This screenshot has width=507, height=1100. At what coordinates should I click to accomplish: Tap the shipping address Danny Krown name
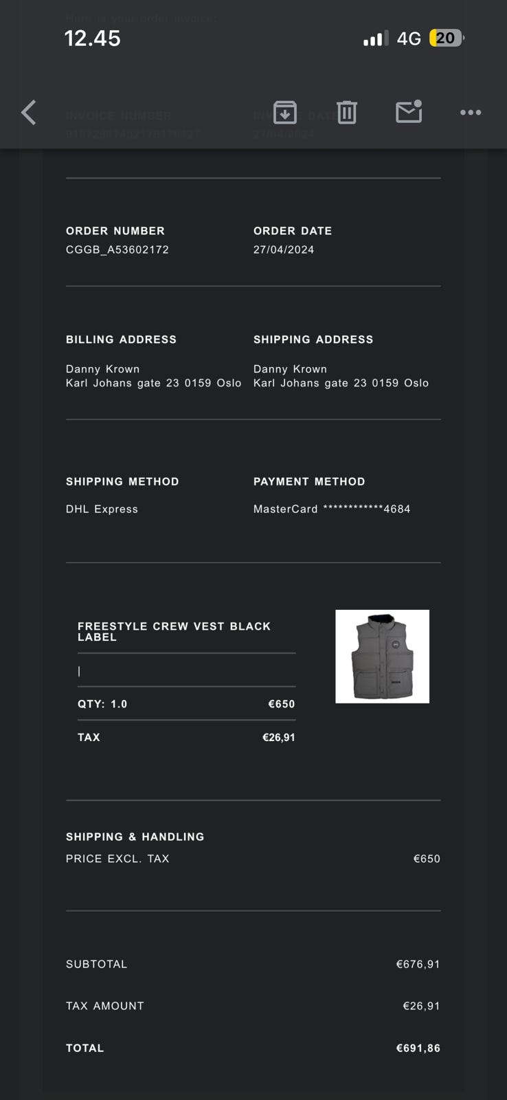(x=290, y=369)
